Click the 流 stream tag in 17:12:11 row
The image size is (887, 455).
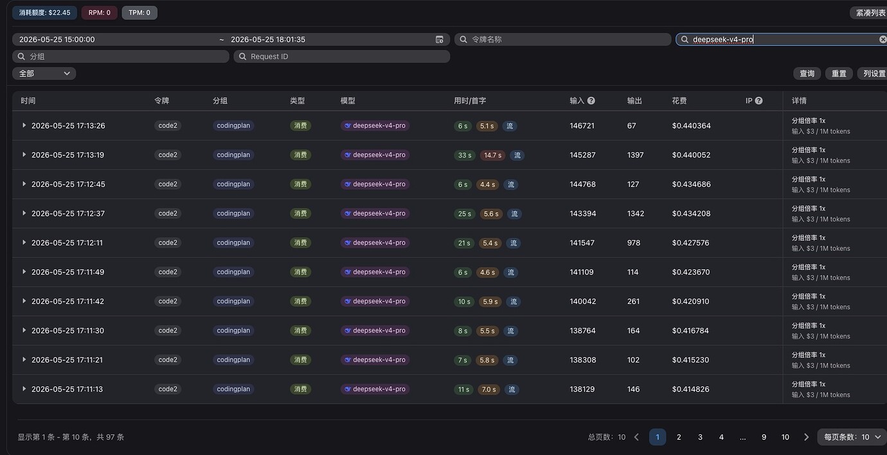tap(514, 243)
